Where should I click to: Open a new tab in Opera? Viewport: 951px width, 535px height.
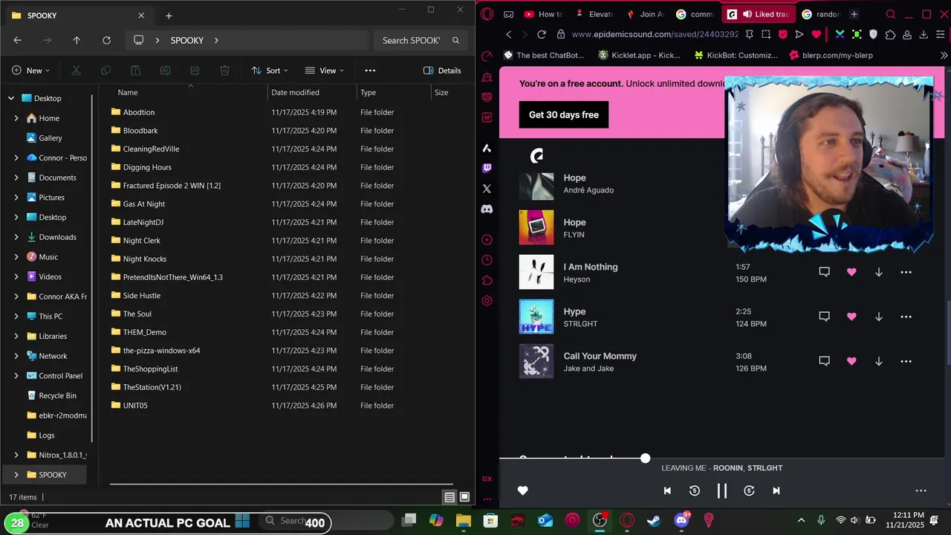(854, 14)
